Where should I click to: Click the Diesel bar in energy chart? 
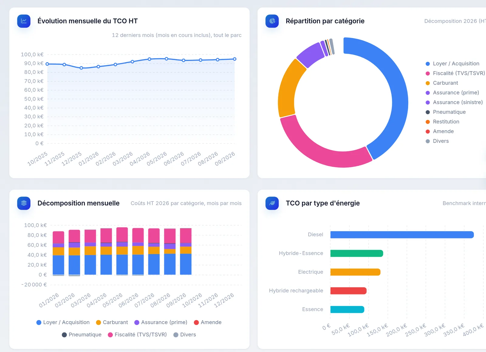click(402, 235)
